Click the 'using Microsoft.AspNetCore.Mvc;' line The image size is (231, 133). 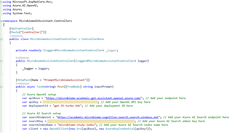point(28,2)
